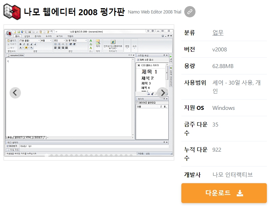Screen dimensions: 269x208
Task: Click the 분류 label
Action: 190,33
